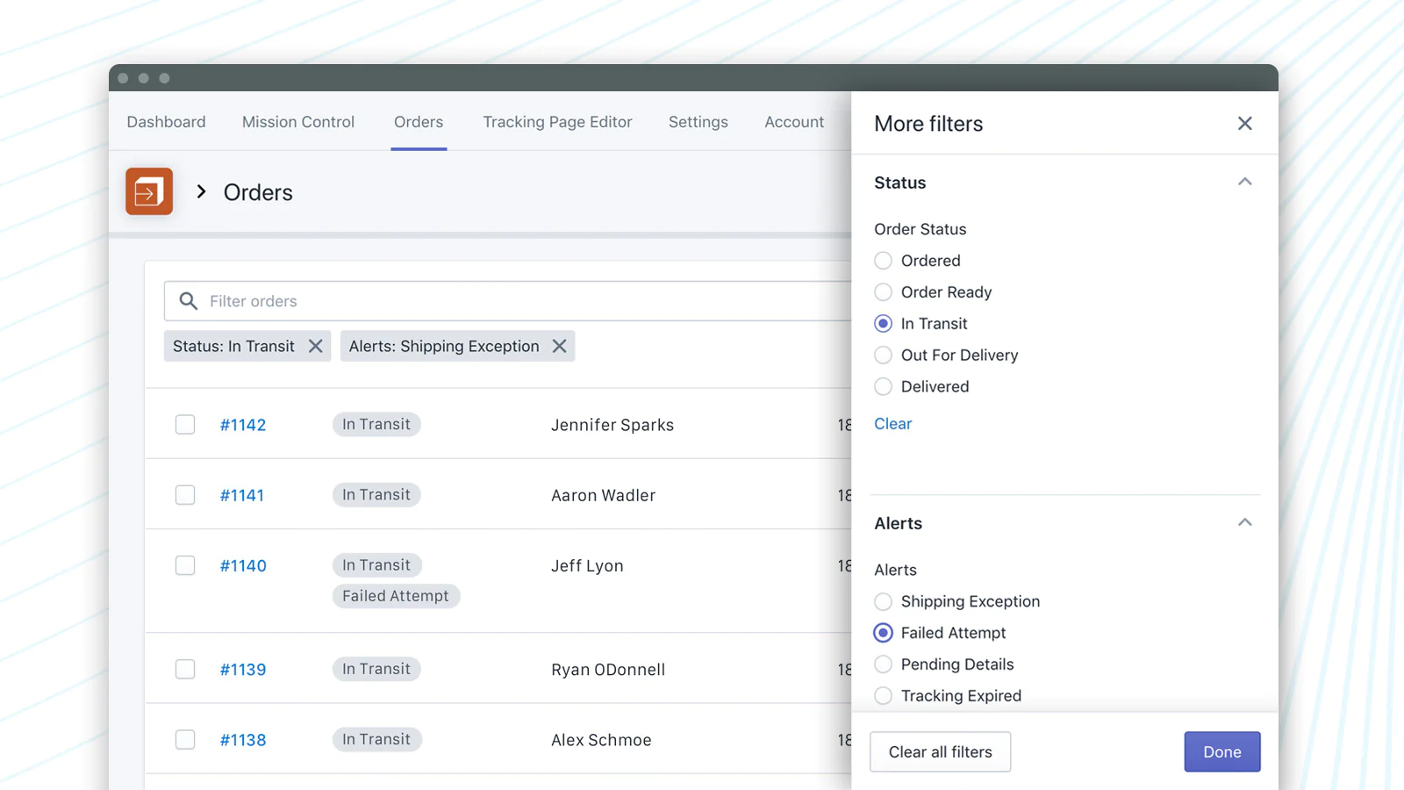Select the Ordered status radio button
Screen dimensions: 1404x790
click(884, 261)
